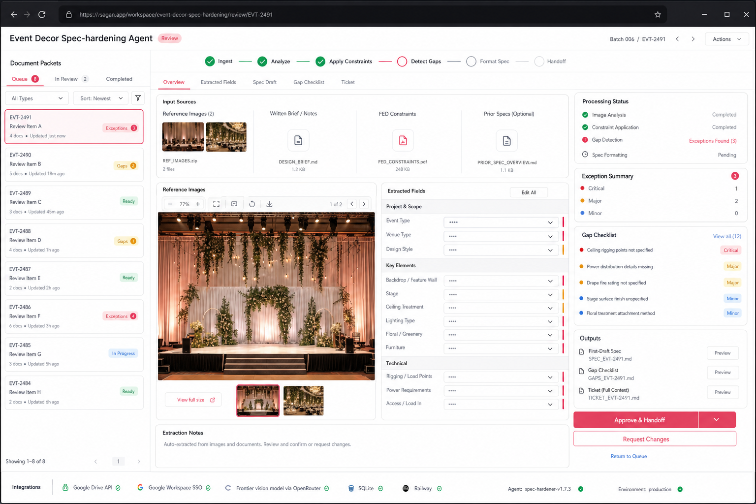The width and height of the screenshot is (756, 504).
Task: Click the Exceptions Found (3) status text
Action: pos(713,141)
